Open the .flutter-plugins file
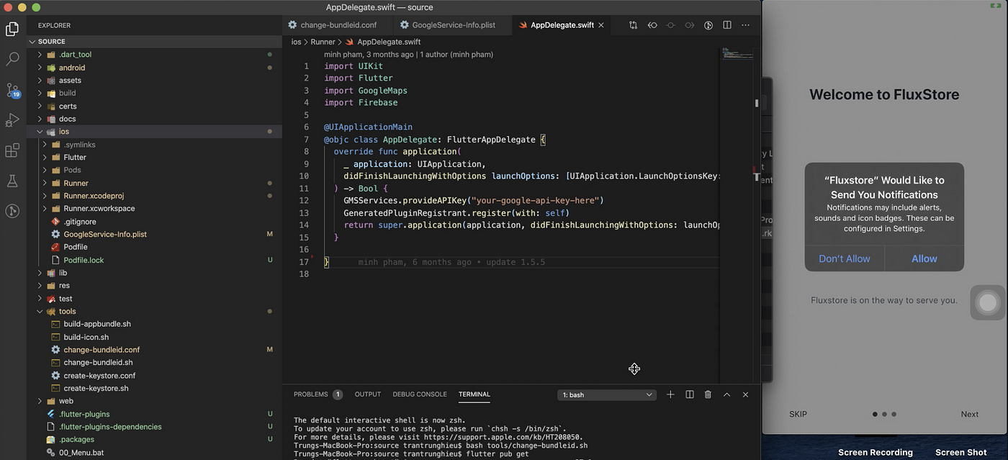 (84, 414)
